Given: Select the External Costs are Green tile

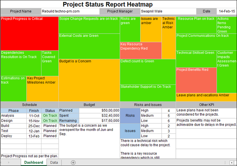Looking at the screenshot, I should point(89,46).
